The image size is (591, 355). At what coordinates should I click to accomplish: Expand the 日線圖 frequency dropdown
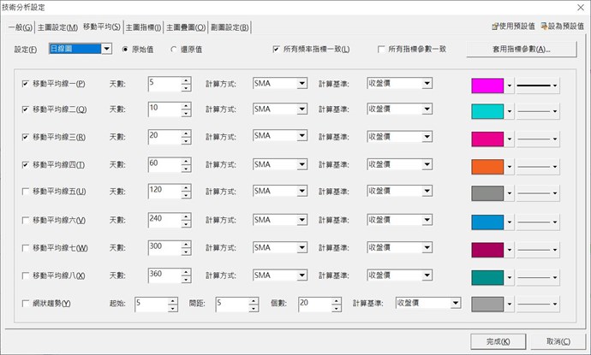pyautogui.click(x=106, y=50)
